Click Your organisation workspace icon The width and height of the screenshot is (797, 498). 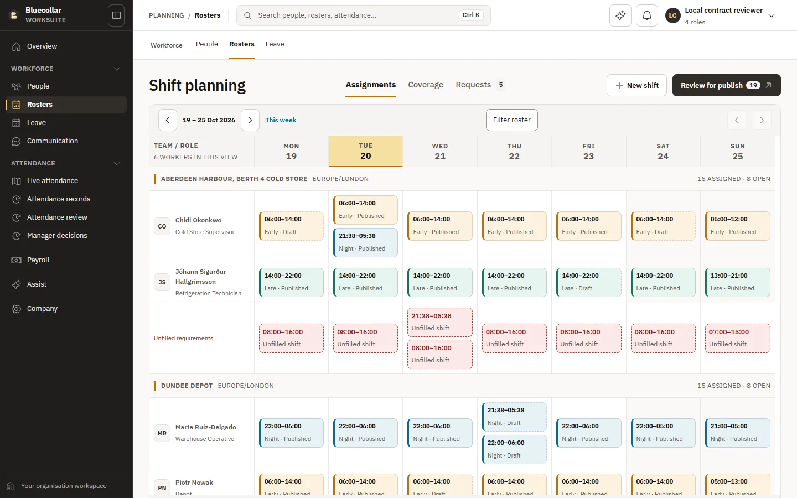pyautogui.click(x=11, y=486)
